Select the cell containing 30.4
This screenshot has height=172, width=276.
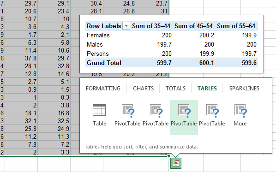(x=87, y=3)
